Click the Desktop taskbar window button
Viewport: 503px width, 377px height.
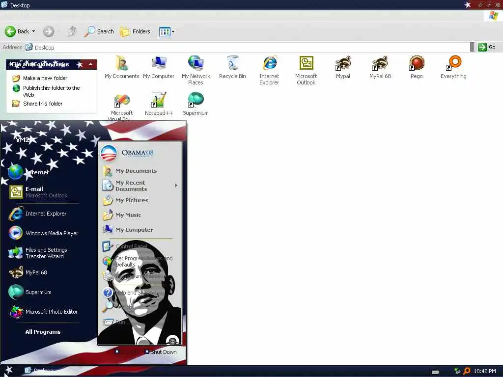[40, 371]
